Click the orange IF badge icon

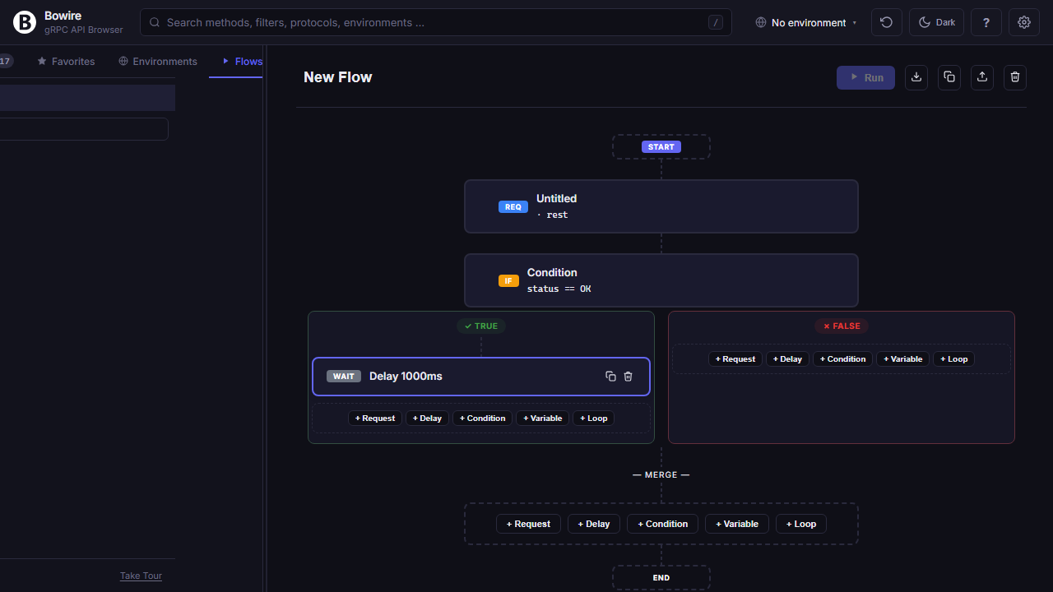point(508,281)
